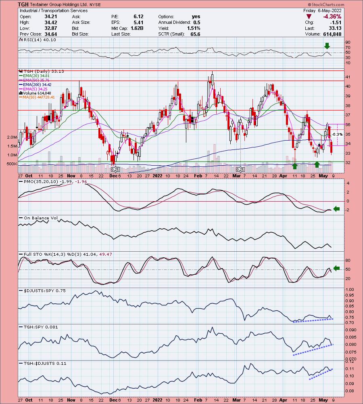Click the Industrial / Transportation Services sector label
The height and width of the screenshot is (404, 363).
[x=54, y=11]
